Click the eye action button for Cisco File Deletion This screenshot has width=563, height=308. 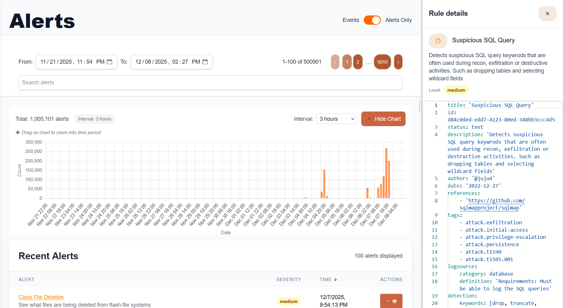pos(391,301)
